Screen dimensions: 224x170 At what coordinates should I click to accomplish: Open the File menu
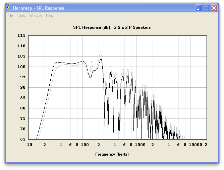click(x=10, y=15)
